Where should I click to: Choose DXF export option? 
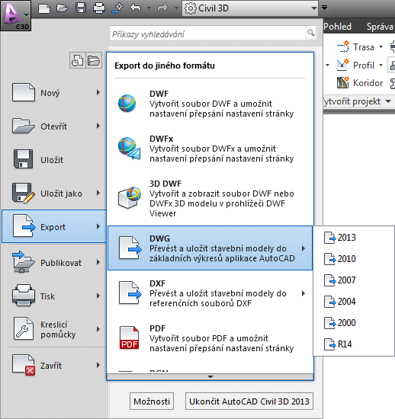click(210, 293)
